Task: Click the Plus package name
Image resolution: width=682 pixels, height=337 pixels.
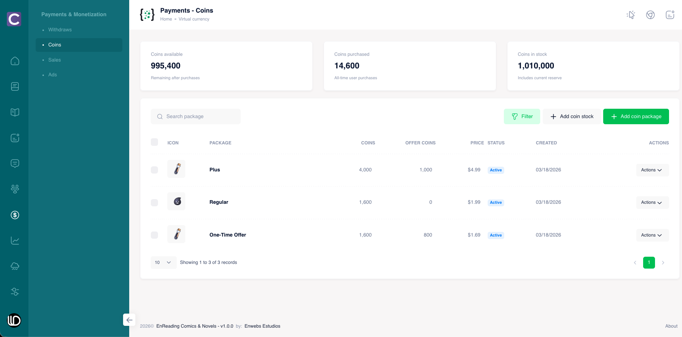Action: [214, 170]
